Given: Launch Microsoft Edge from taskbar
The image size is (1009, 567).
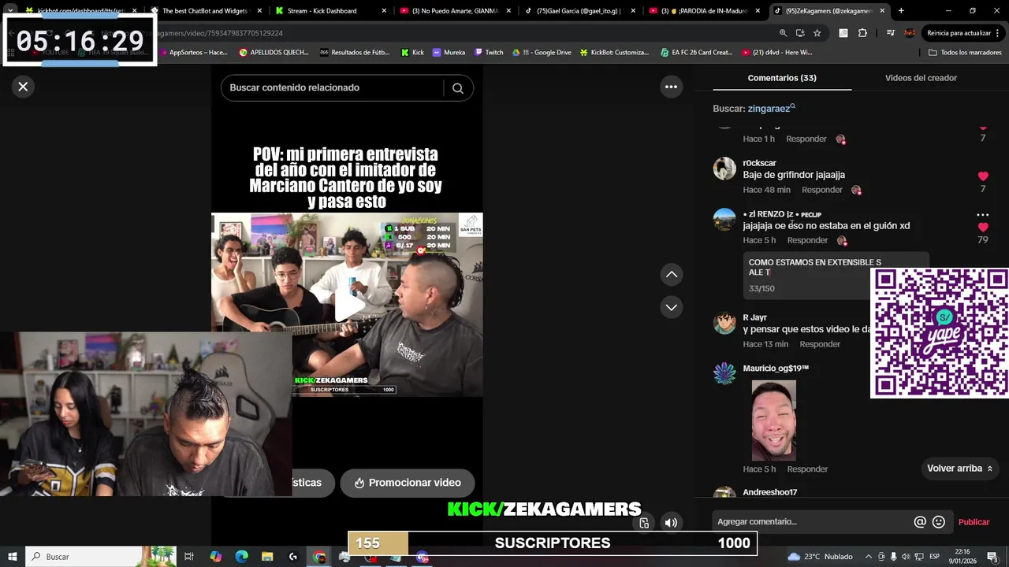Looking at the screenshot, I should (241, 557).
